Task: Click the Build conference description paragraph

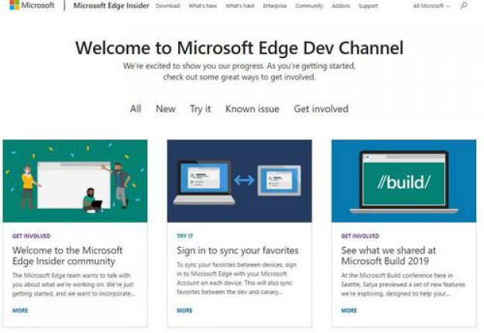Action: [x=403, y=284]
